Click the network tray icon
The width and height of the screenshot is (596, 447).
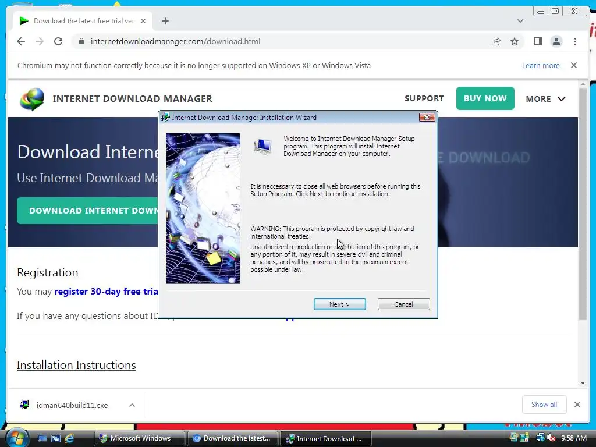540,438
